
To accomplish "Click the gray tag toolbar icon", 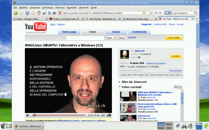I will click(x=54, y=13).
